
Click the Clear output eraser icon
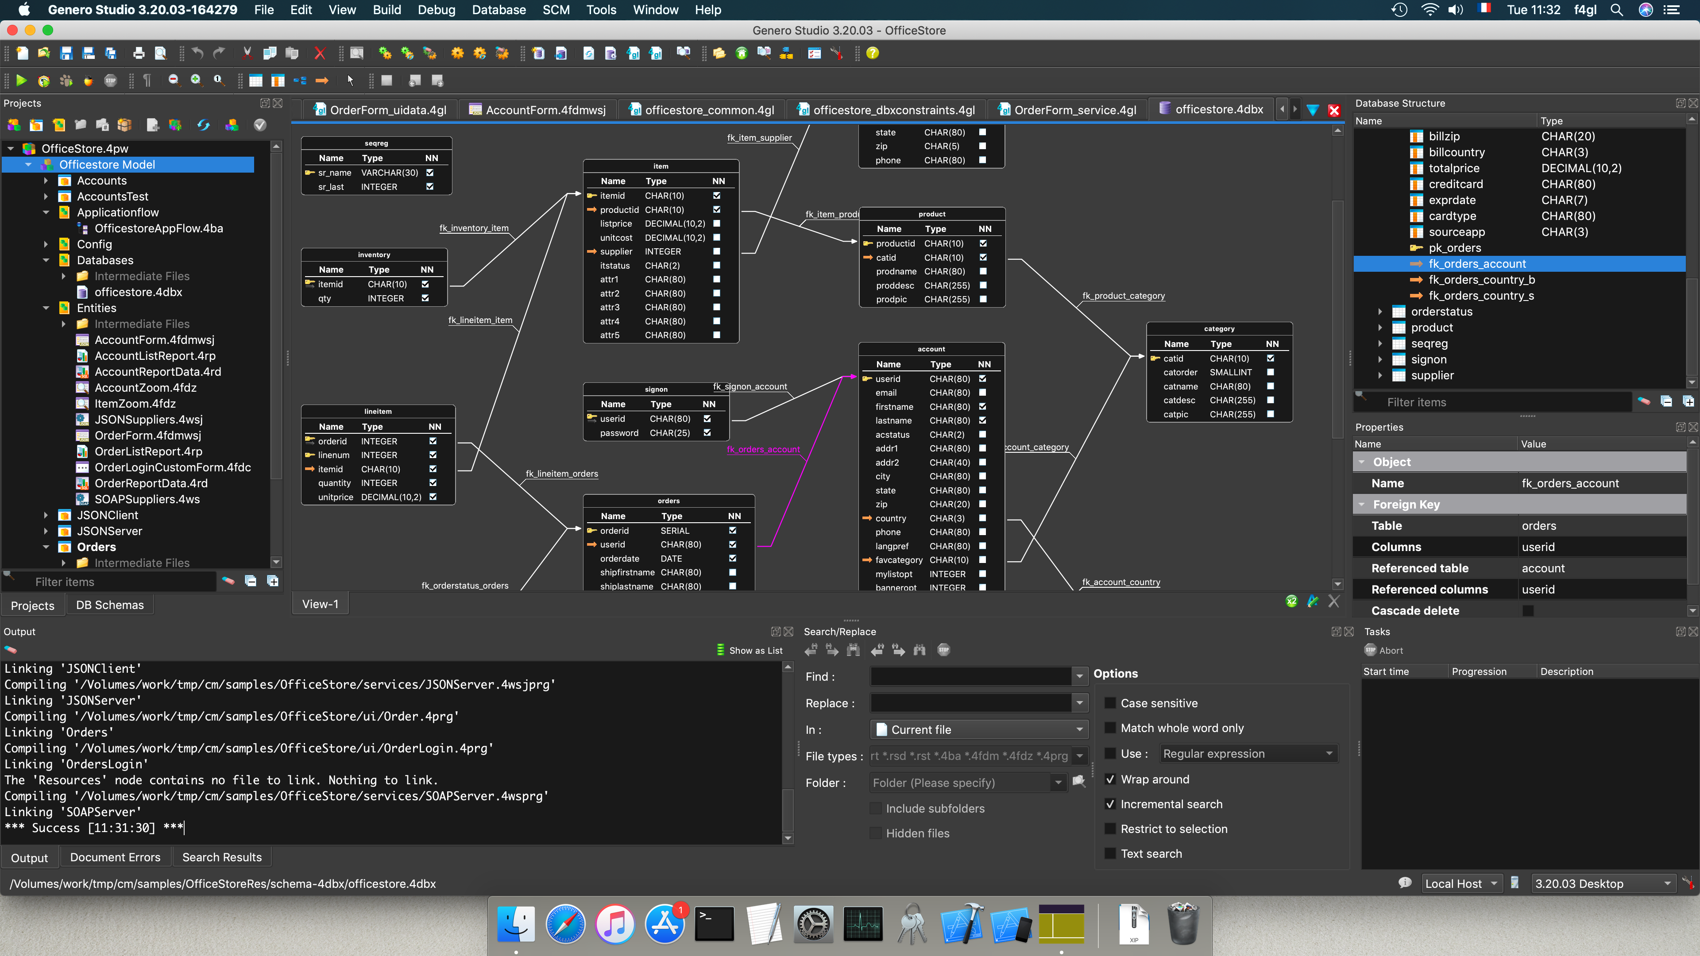(x=11, y=650)
